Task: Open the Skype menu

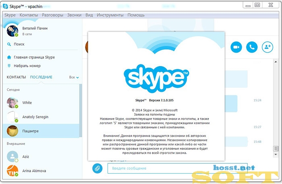Action: 10,15
